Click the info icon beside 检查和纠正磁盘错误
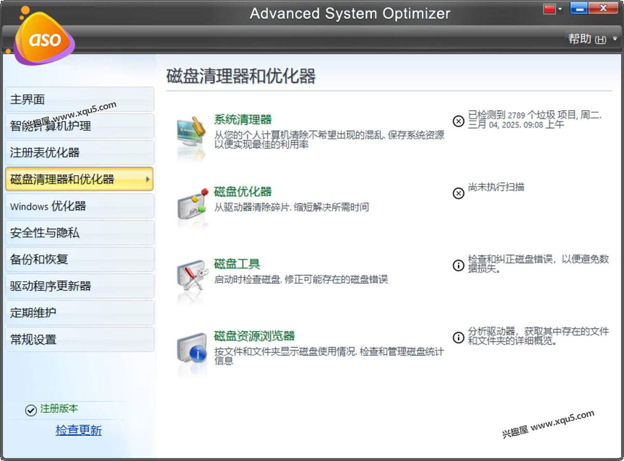 tap(458, 266)
